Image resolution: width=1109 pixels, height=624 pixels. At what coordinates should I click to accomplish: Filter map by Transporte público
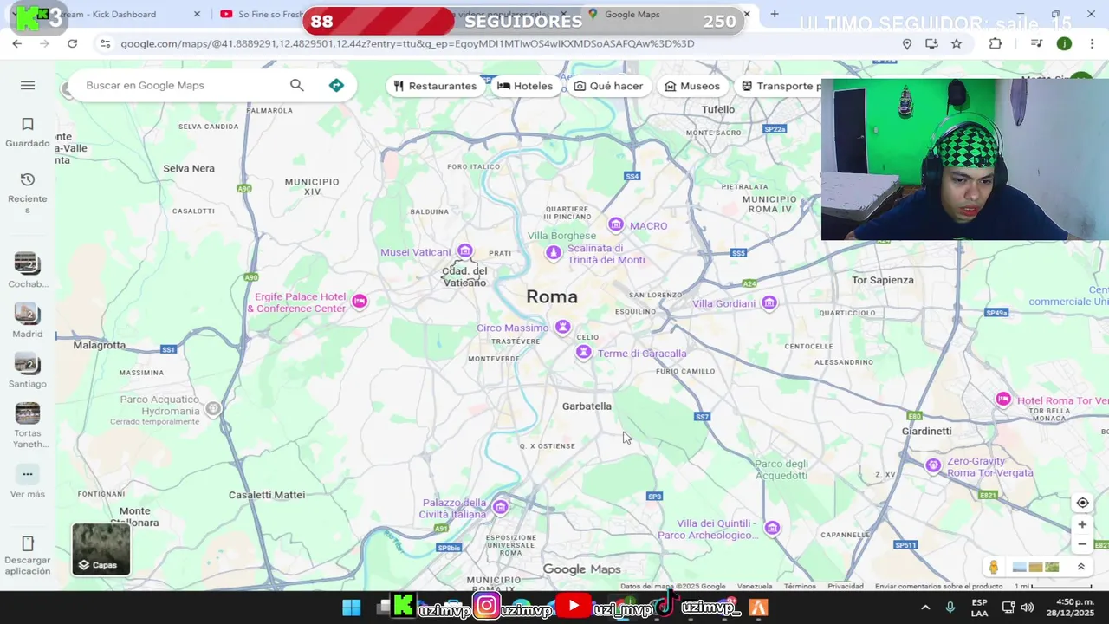tap(777, 86)
